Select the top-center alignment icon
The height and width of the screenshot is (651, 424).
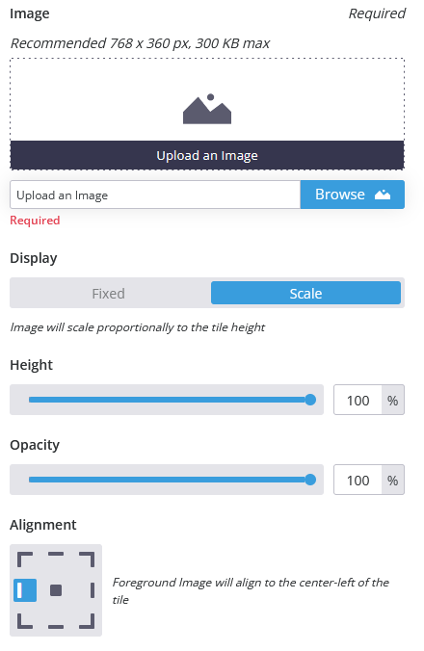point(56,555)
